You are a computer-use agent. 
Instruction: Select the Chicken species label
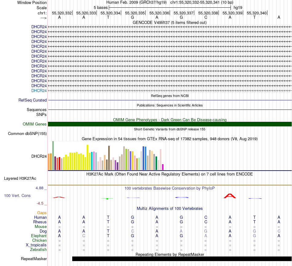pyautogui.click(x=39, y=240)
